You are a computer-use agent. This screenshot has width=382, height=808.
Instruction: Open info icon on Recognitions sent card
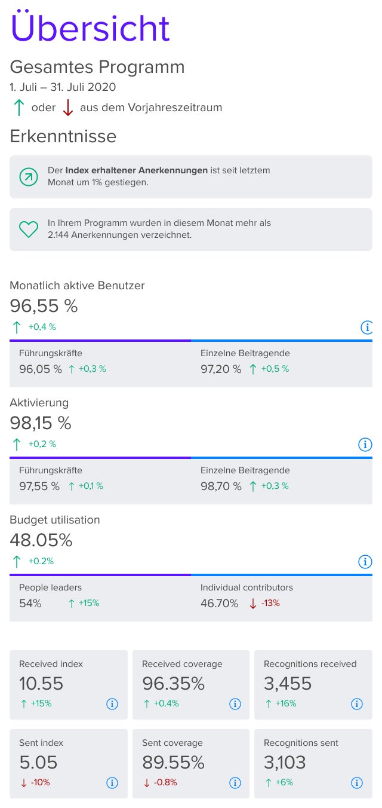(356, 783)
